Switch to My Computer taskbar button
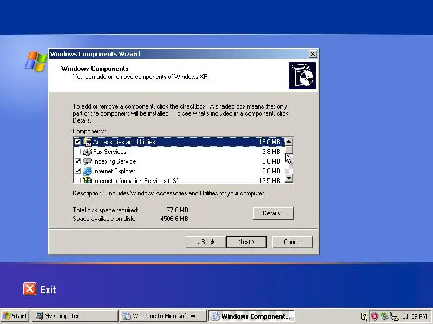Screen dimensions: 433x324 [x=75, y=316]
